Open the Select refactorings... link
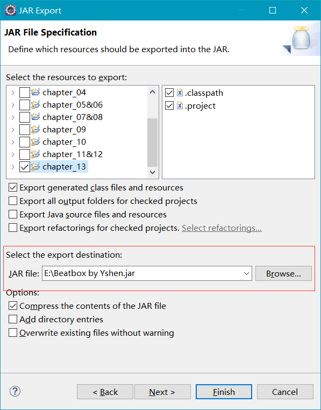 tap(222, 228)
